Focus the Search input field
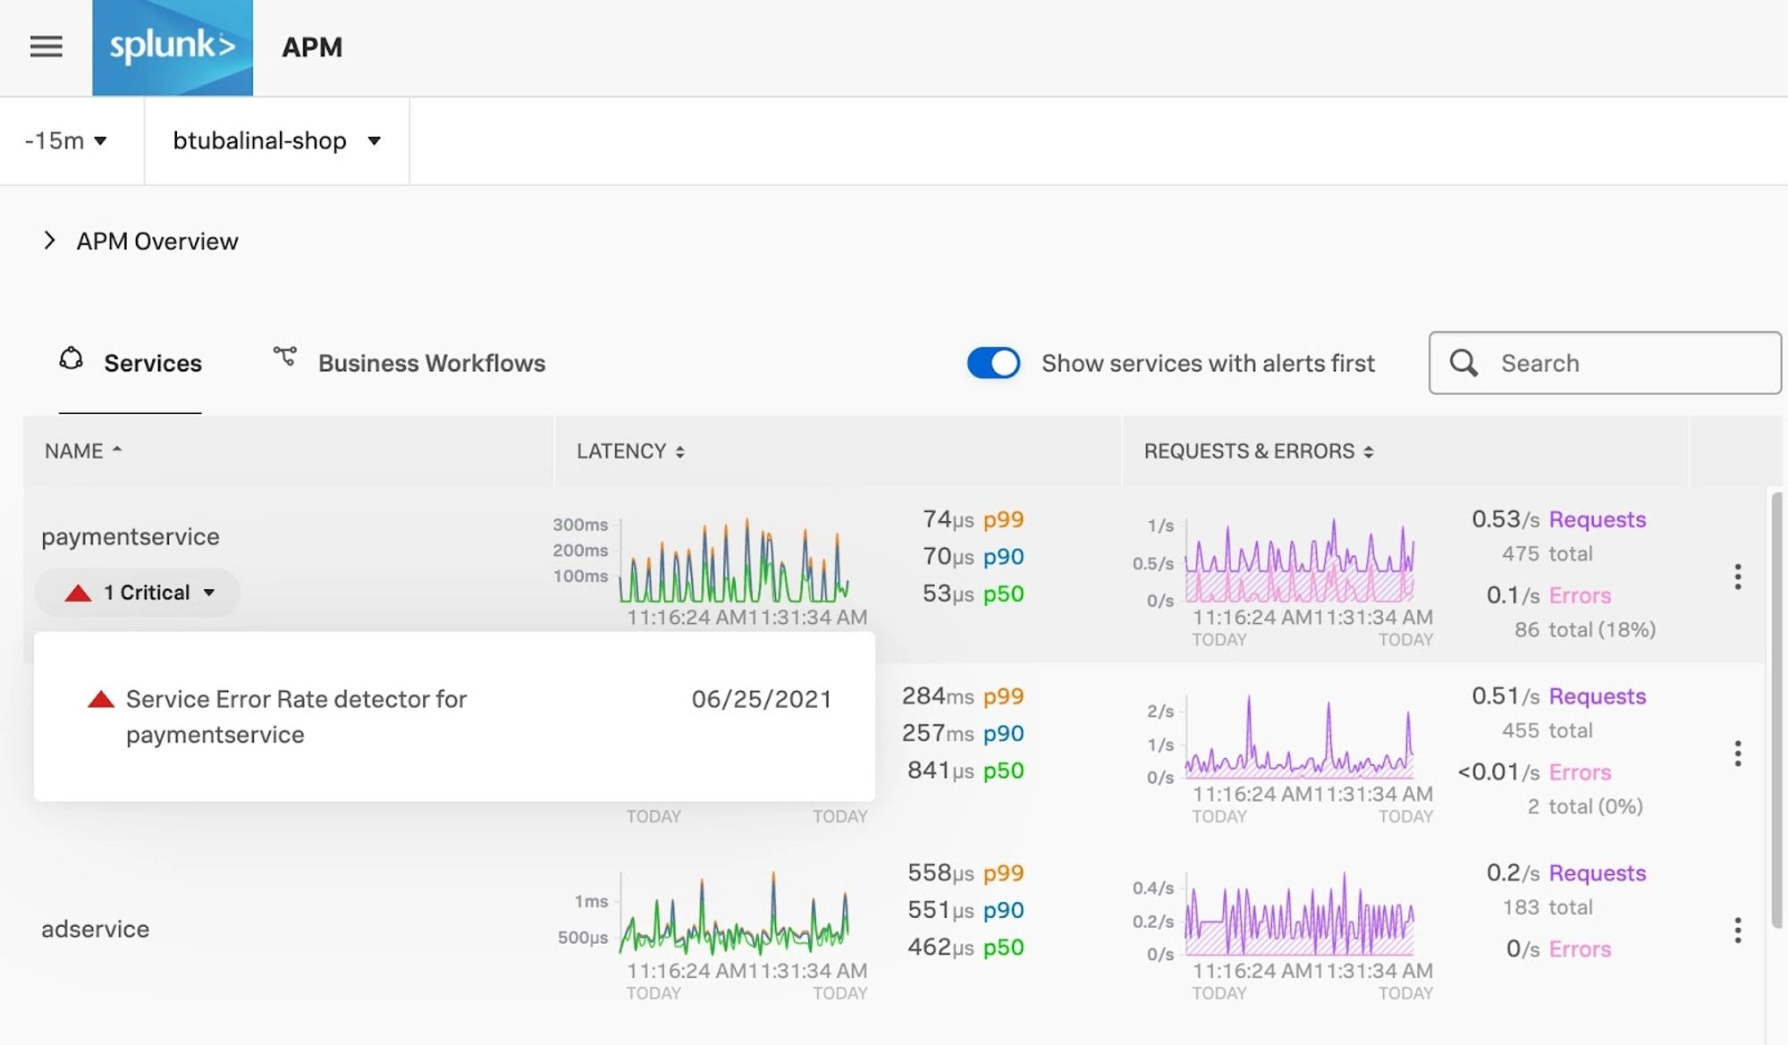 [x=1605, y=363]
